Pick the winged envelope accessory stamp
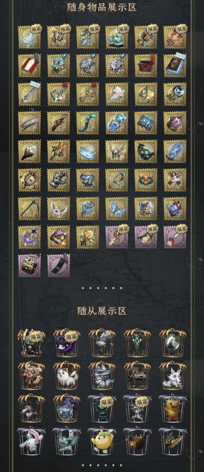The width and height of the screenshot is (204, 472). [x=59, y=208]
